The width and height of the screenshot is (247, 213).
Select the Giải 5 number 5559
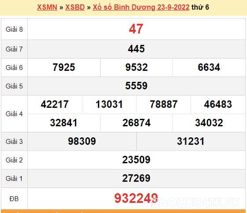(x=136, y=86)
